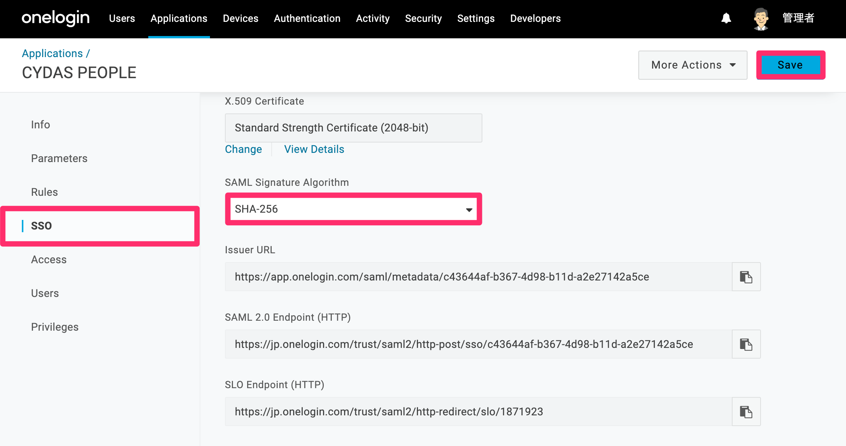Image resolution: width=846 pixels, height=446 pixels.
Task: Open the Developers top menu
Action: pyautogui.click(x=535, y=18)
